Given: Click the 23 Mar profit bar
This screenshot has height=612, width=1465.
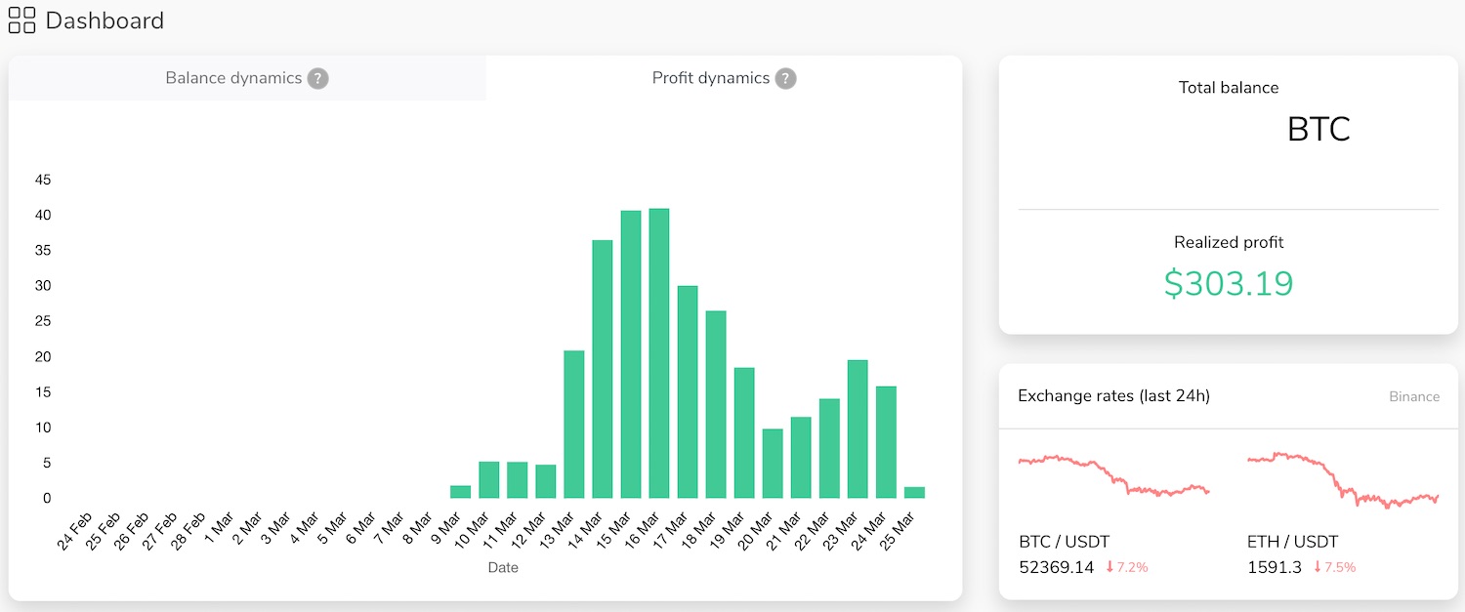Looking at the screenshot, I should [x=858, y=428].
